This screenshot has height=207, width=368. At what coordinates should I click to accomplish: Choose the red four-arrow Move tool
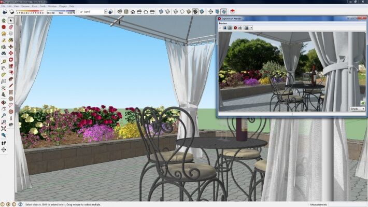tap(11, 53)
